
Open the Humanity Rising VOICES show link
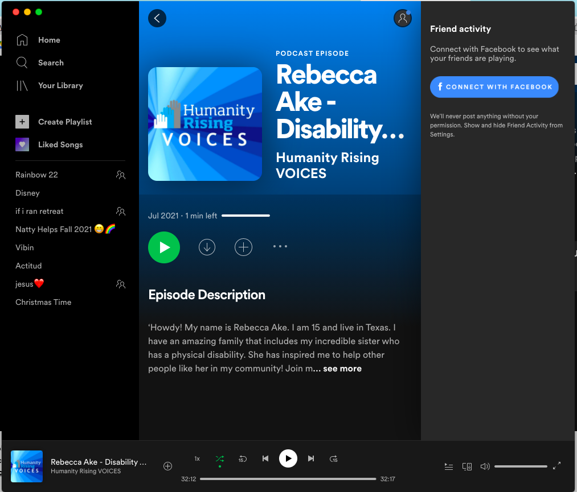(x=327, y=166)
